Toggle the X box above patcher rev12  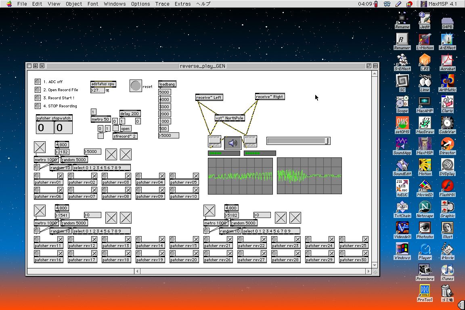(x=94, y=239)
